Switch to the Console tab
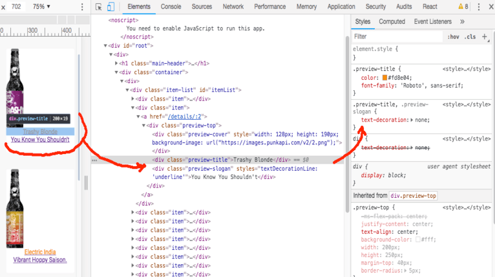This screenshot has height=277, width=495. (x=171, y=6)
